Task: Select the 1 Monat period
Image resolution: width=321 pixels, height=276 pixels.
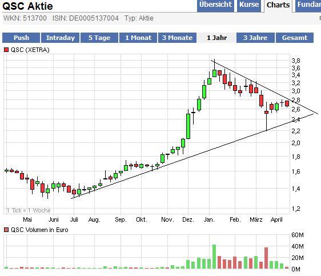Action: 138,38
